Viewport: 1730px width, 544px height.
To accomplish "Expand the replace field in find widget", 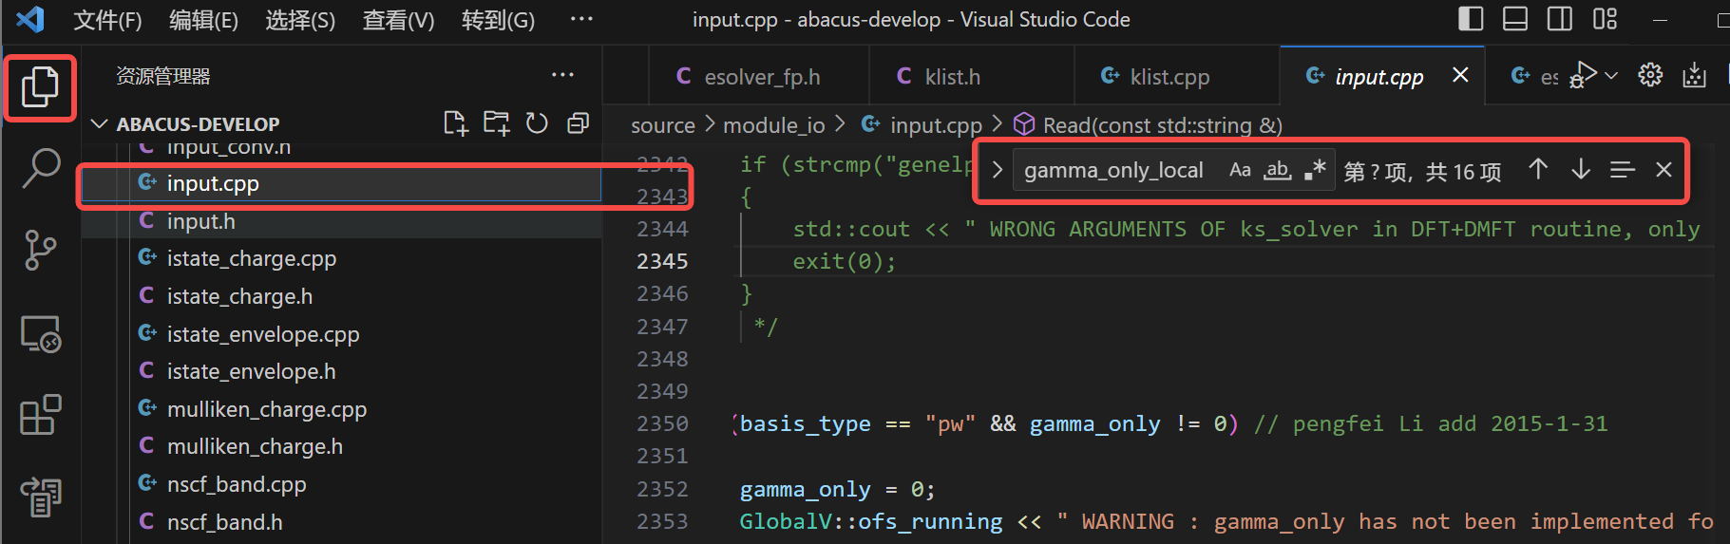I will click(x=997, y=170).
